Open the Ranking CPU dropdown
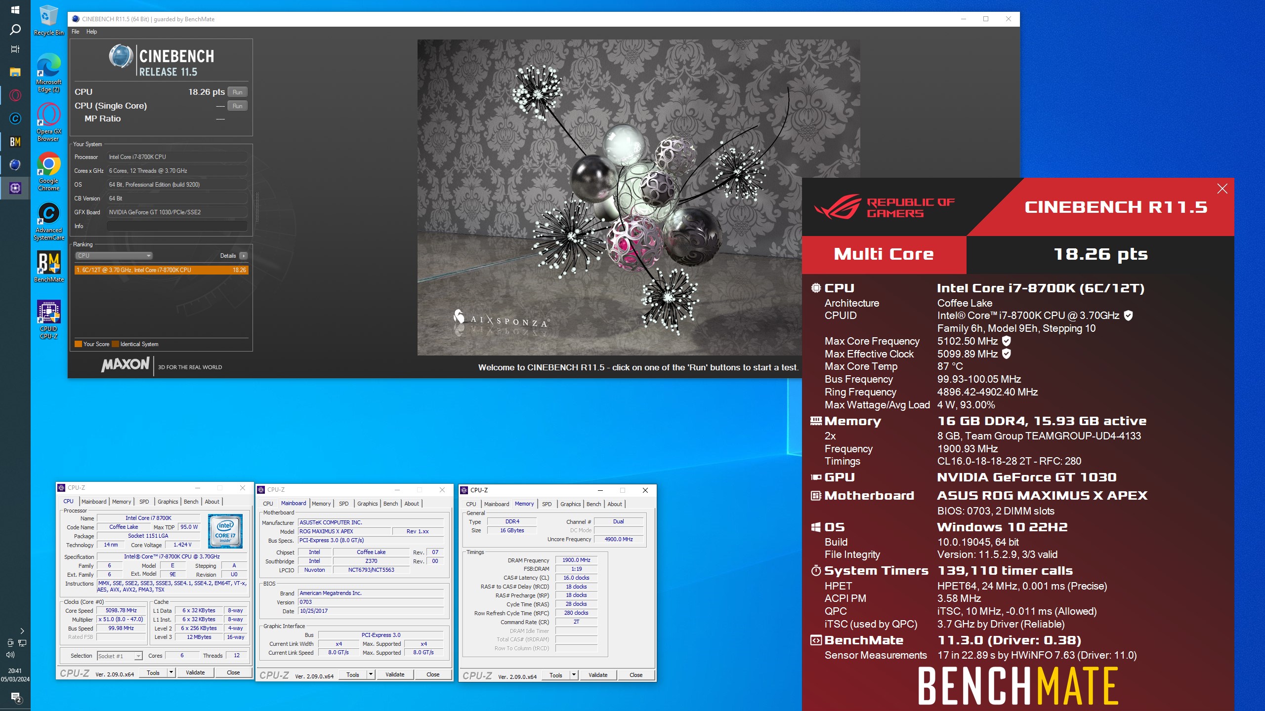This screenshot has height=711, width=1265. pos(114,256)
